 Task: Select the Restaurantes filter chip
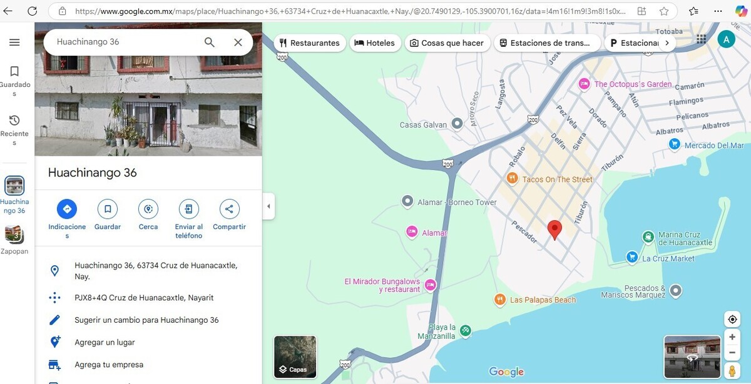click(310, 43)
